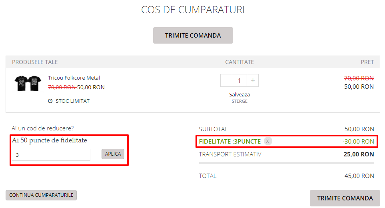Remove the fidelity discount with X icon
The height and width of the screenshot is (208, 385).
tap(267, 141)
